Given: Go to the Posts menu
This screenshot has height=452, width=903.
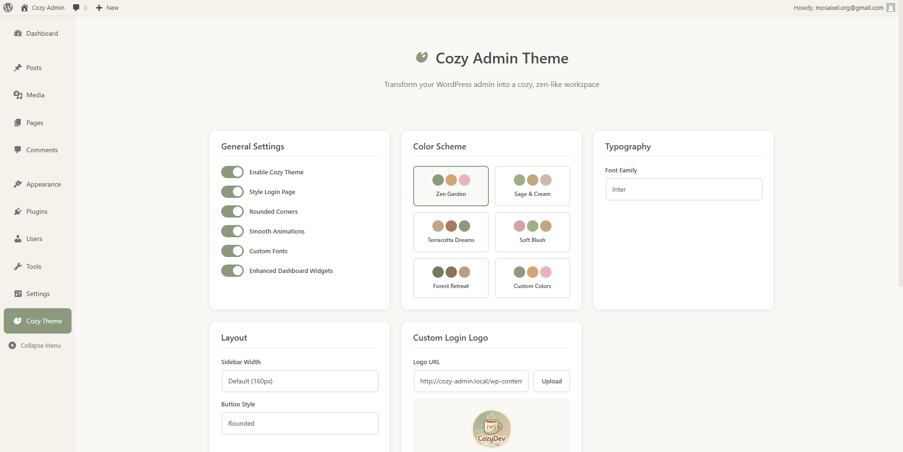Looking at the screenshot, I should (x=38, y=68).
